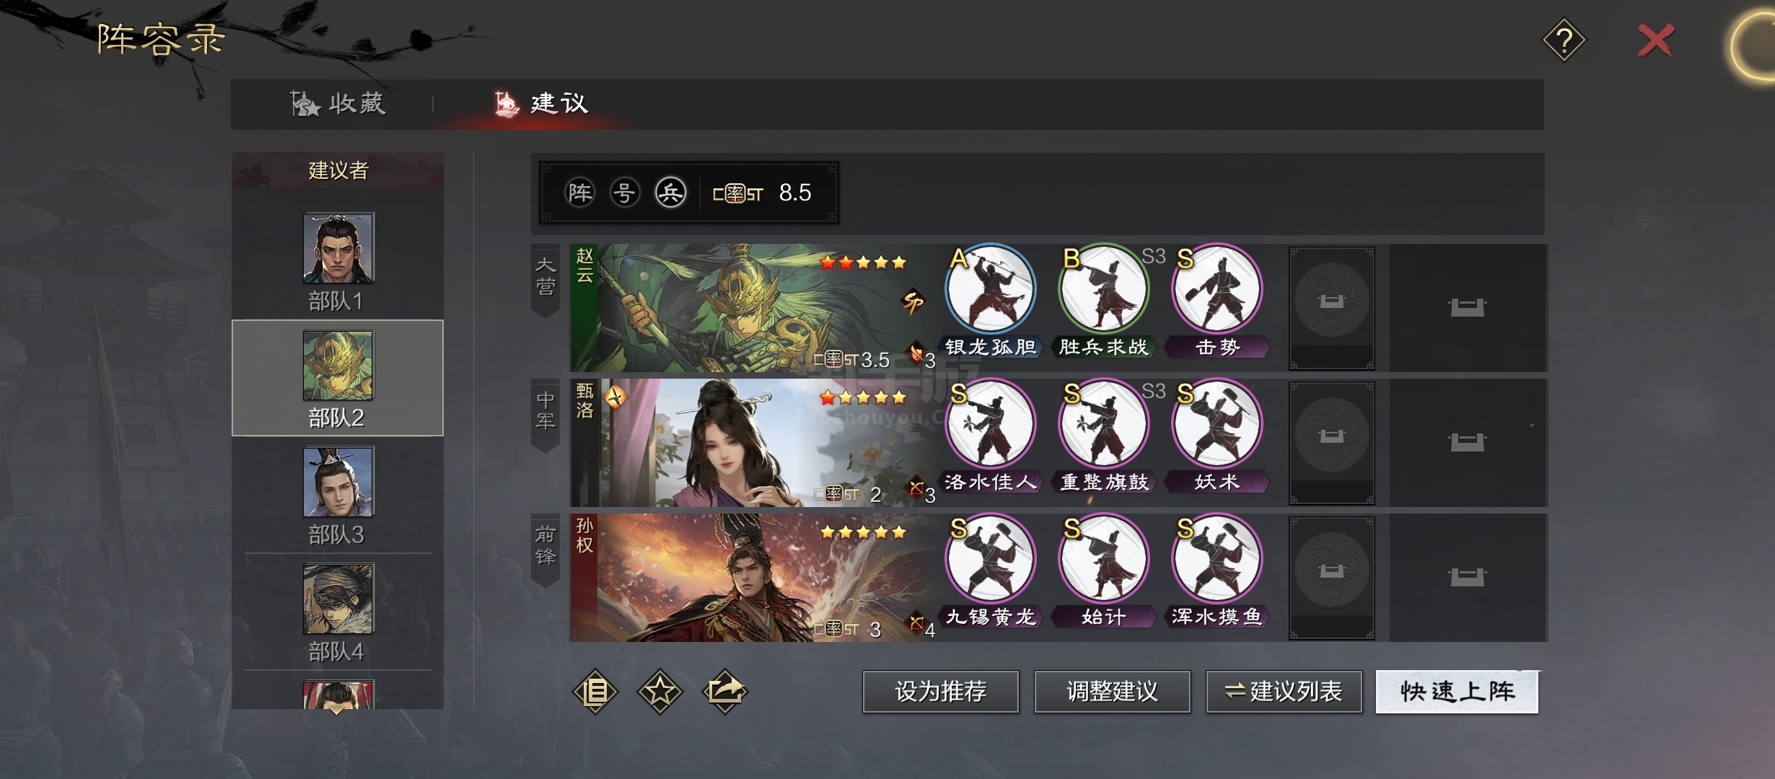
Task: Click the diamond badge on 甄洛 card
Action: point(615,396)
